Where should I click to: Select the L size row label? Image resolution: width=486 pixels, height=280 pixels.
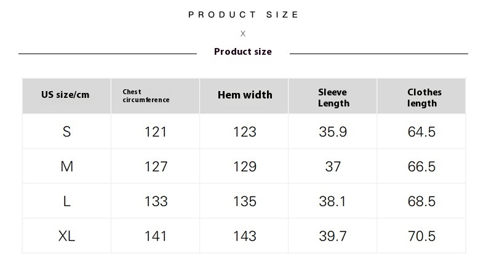(66, 201)
